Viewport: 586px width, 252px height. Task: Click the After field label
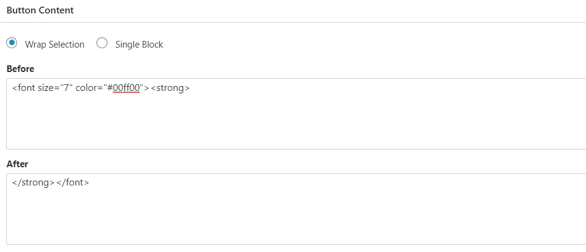[17, 164]
